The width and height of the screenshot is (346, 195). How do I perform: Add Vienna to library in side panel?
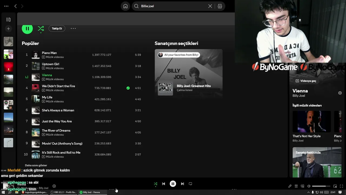tap(340, 93)
